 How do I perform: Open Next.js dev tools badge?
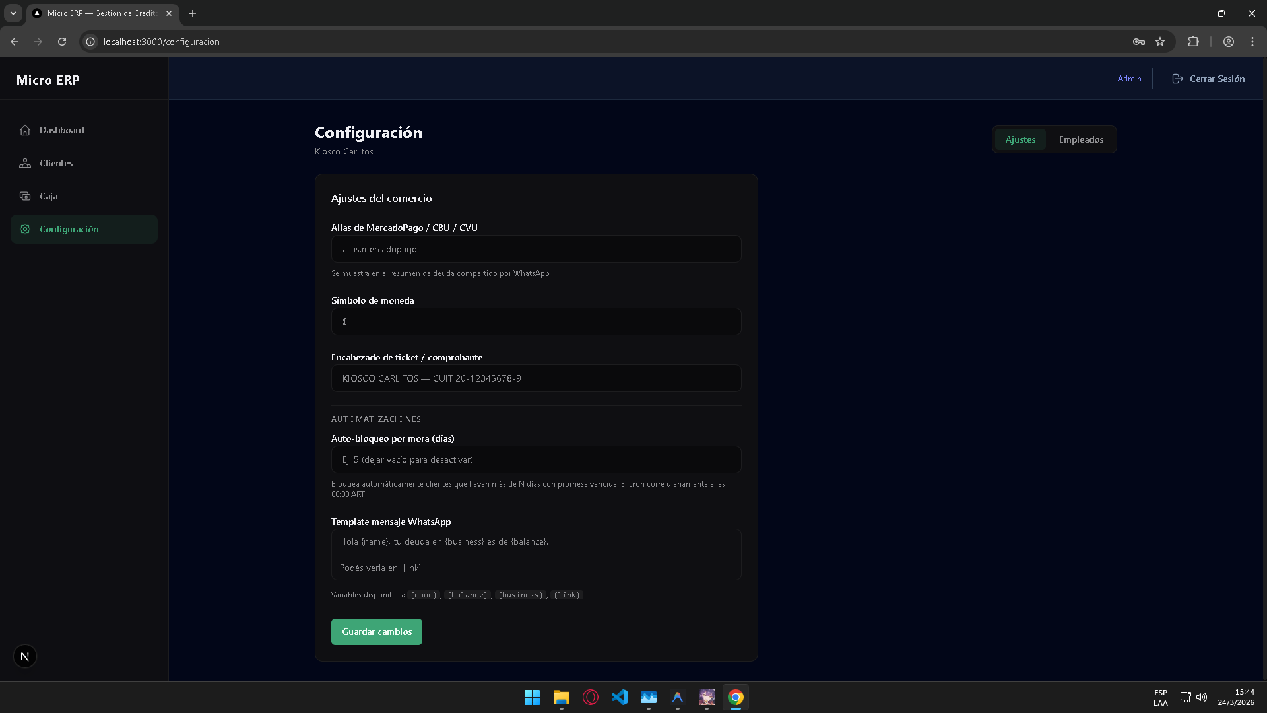click(x=25, y=656)
